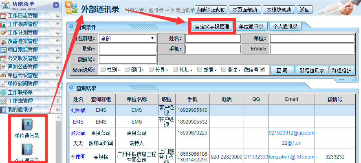Open the 刘仲斌 contact name link
361x163 pixels.
(x=78, y=110)
